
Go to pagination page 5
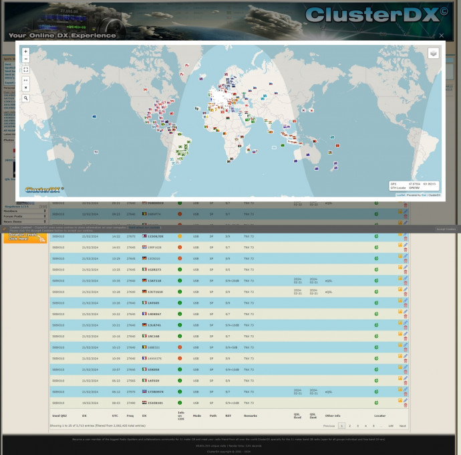coord(373,426)
